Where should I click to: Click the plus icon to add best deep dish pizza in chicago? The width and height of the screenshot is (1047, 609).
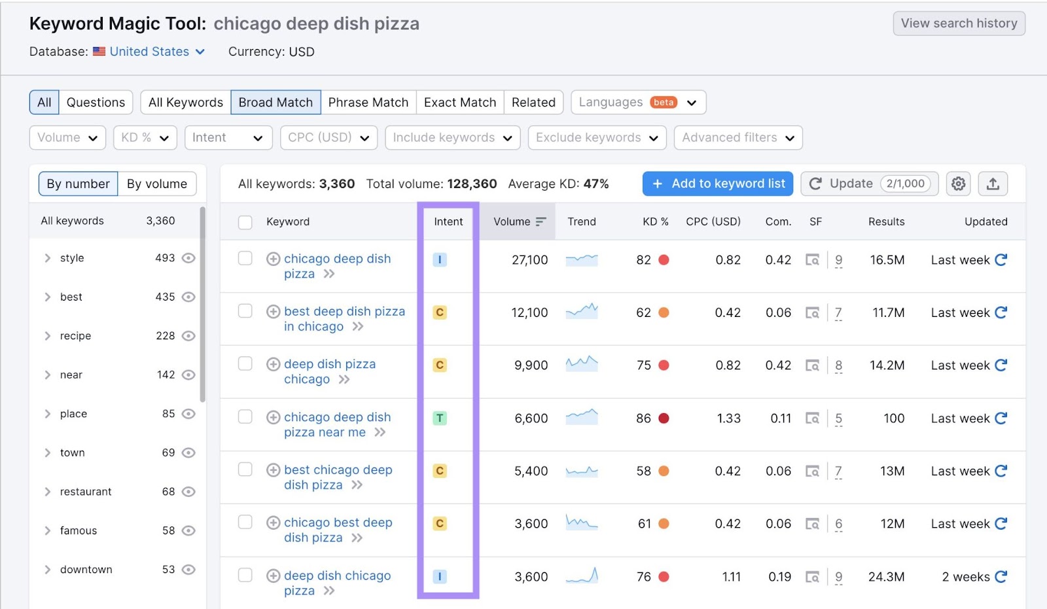tap(273, 311)
